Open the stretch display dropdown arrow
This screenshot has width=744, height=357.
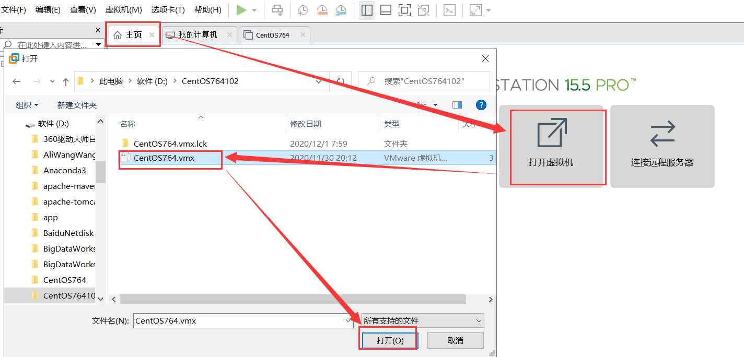point(489,10)
